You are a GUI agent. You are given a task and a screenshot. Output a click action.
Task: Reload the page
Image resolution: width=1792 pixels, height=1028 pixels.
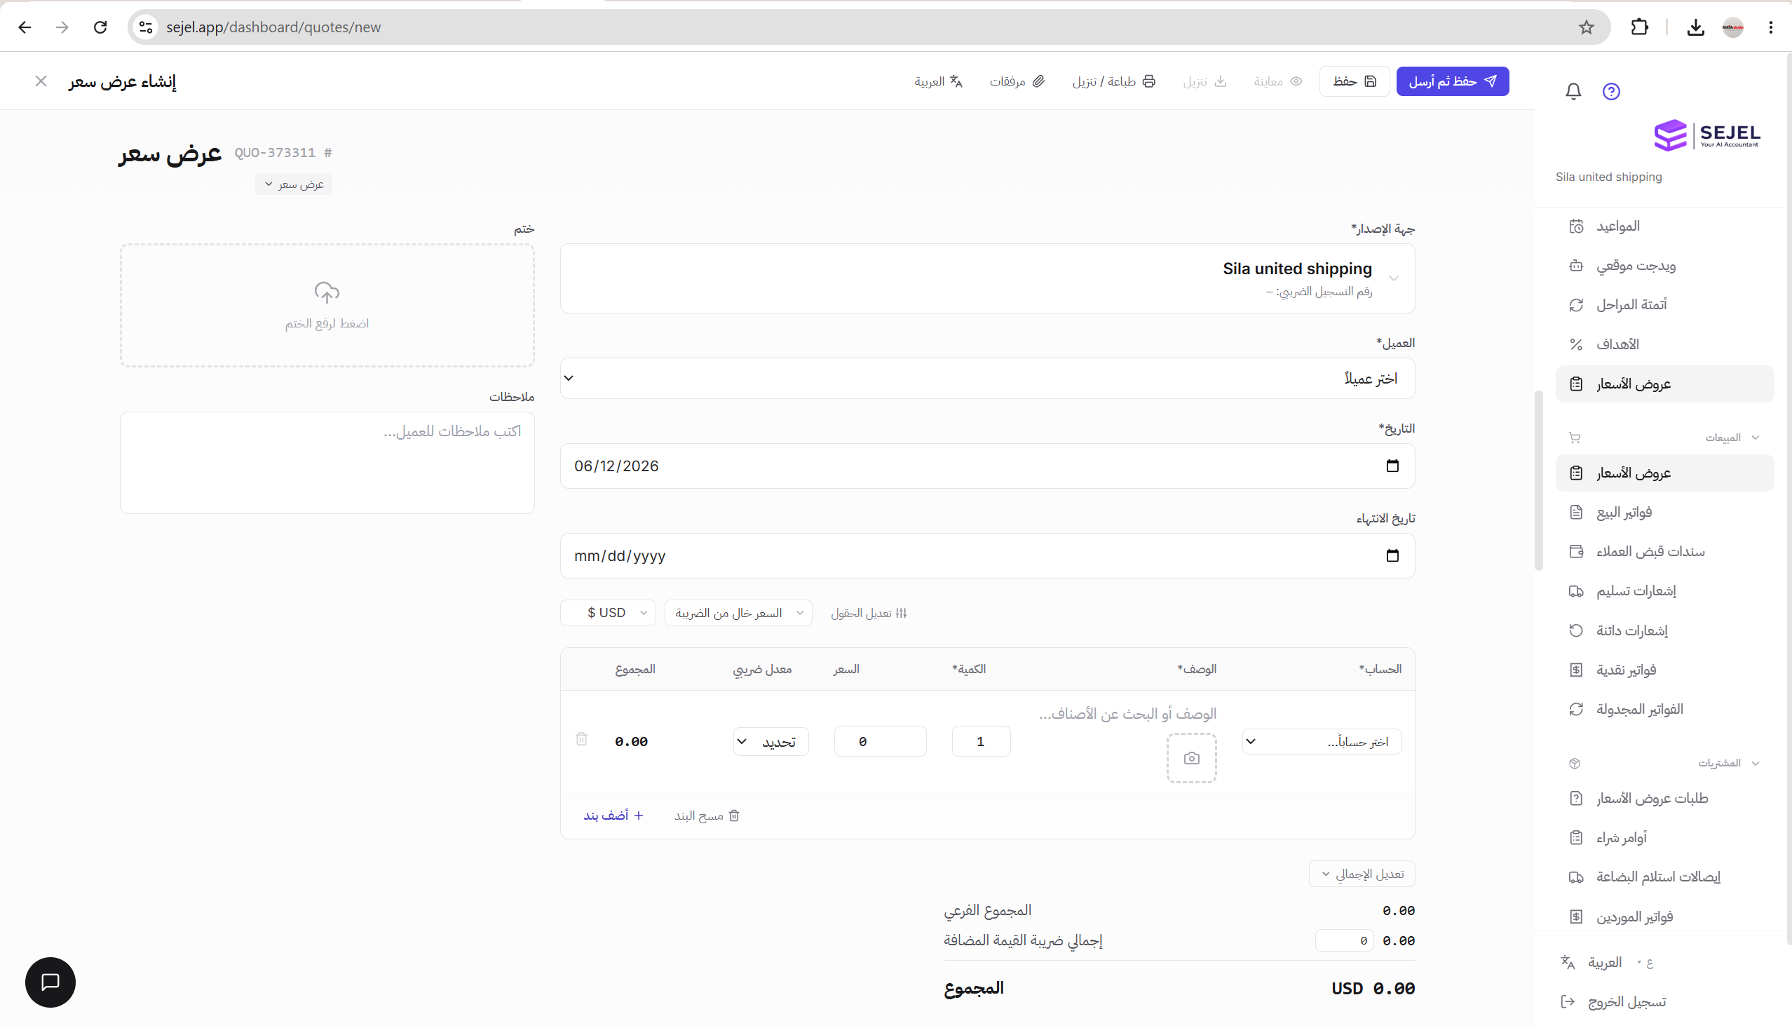point(100,27)
